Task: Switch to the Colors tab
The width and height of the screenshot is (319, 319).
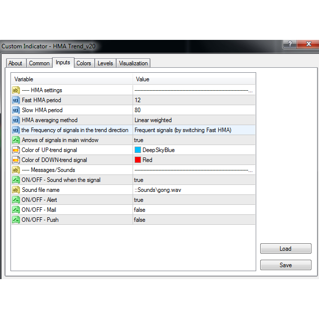Action: (84, 63)
